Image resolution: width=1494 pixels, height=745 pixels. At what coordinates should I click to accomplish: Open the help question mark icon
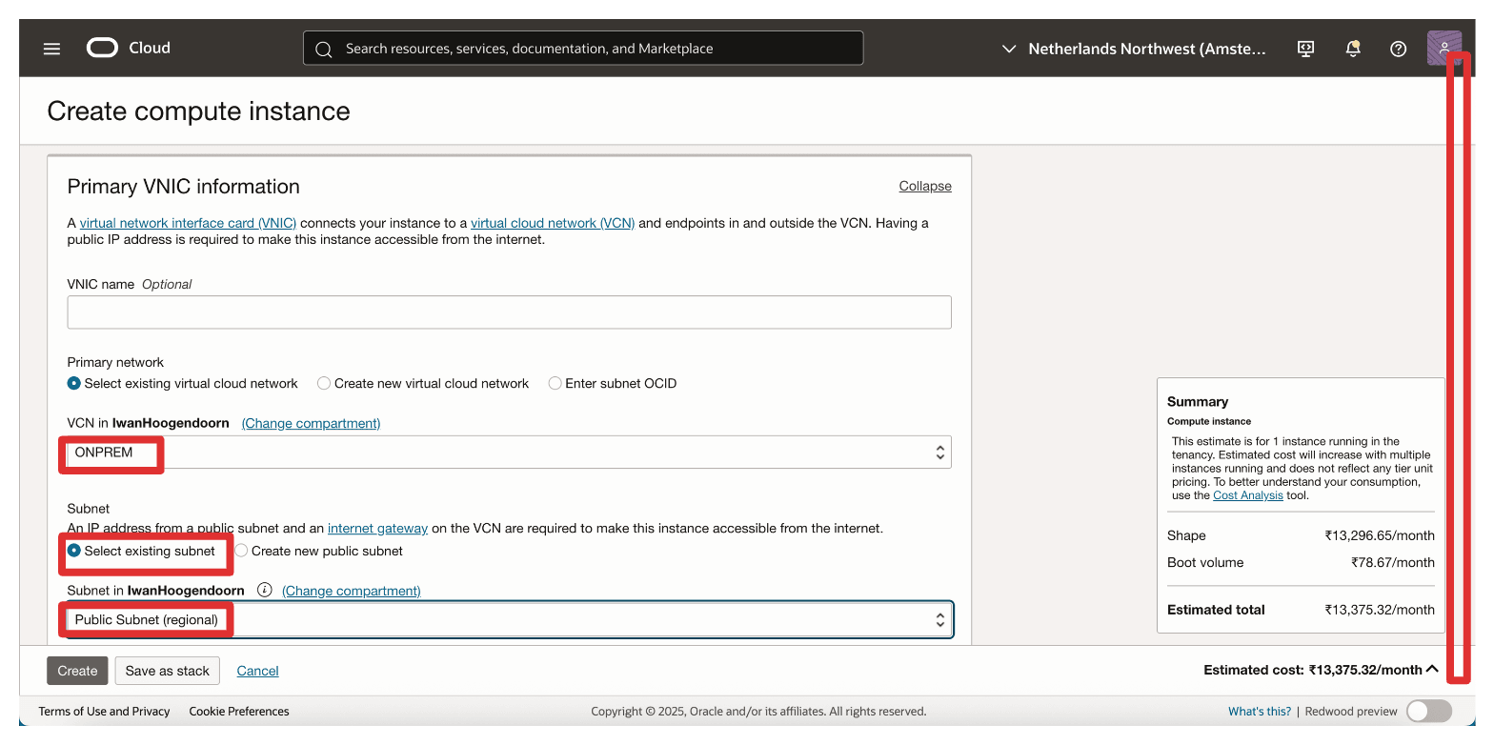point(1398,49)
